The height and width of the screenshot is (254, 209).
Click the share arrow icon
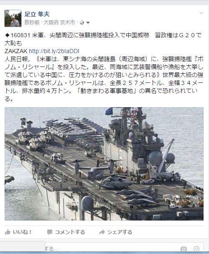tap(102, 232)
